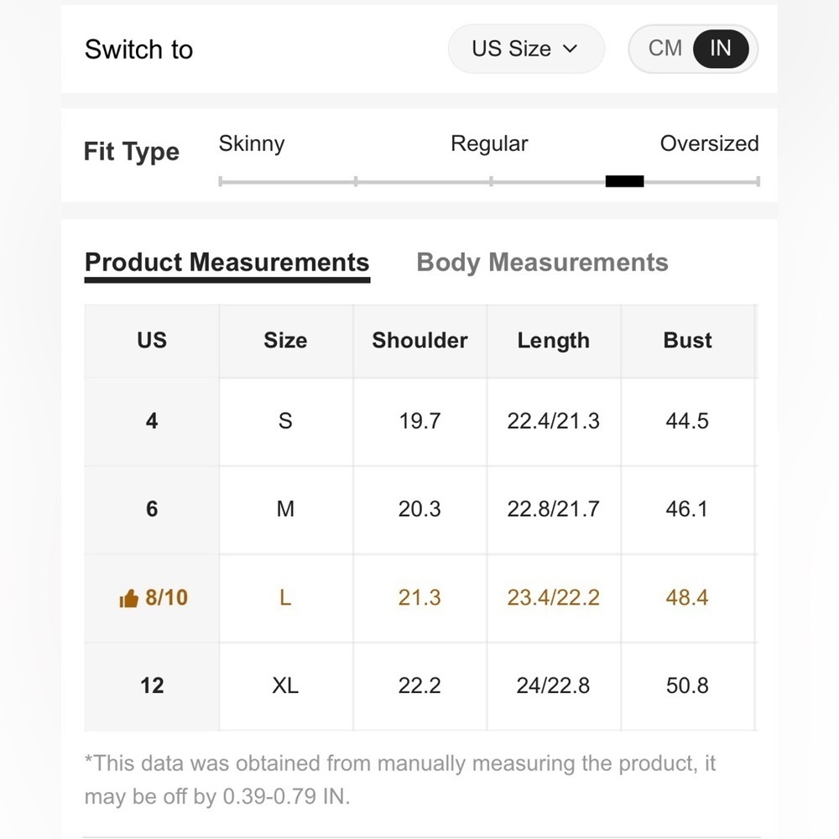
Task: Click the Length column header
Action: [554, 341]
